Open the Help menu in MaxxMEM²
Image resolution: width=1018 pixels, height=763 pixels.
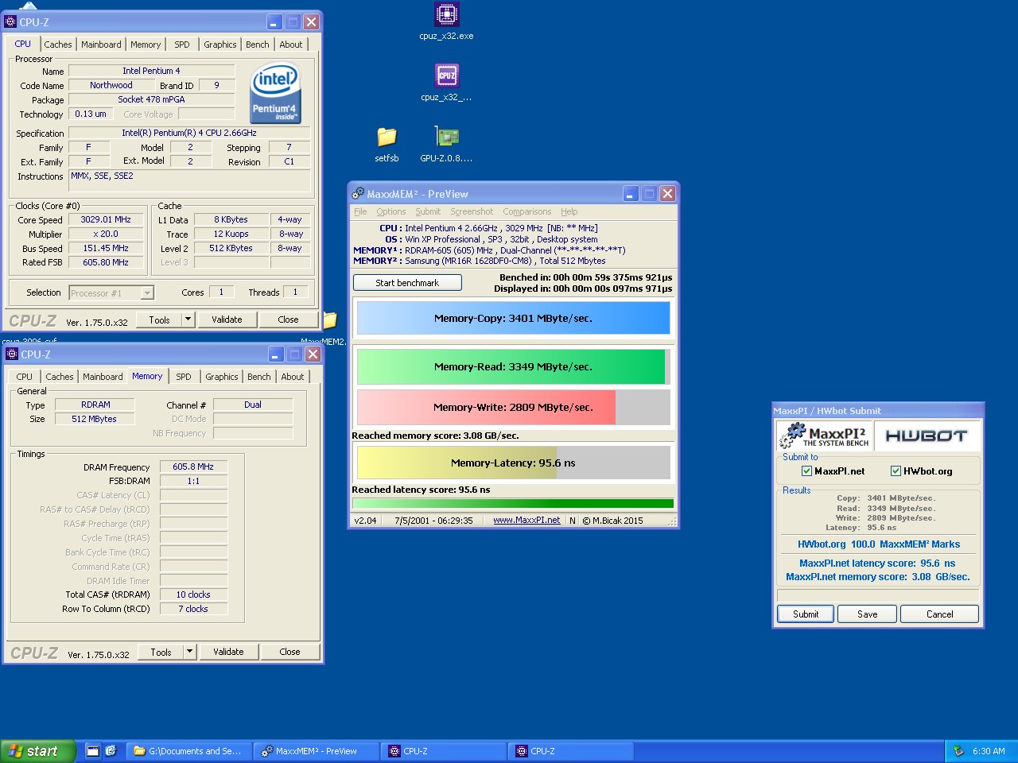click(x=569, y=211)
